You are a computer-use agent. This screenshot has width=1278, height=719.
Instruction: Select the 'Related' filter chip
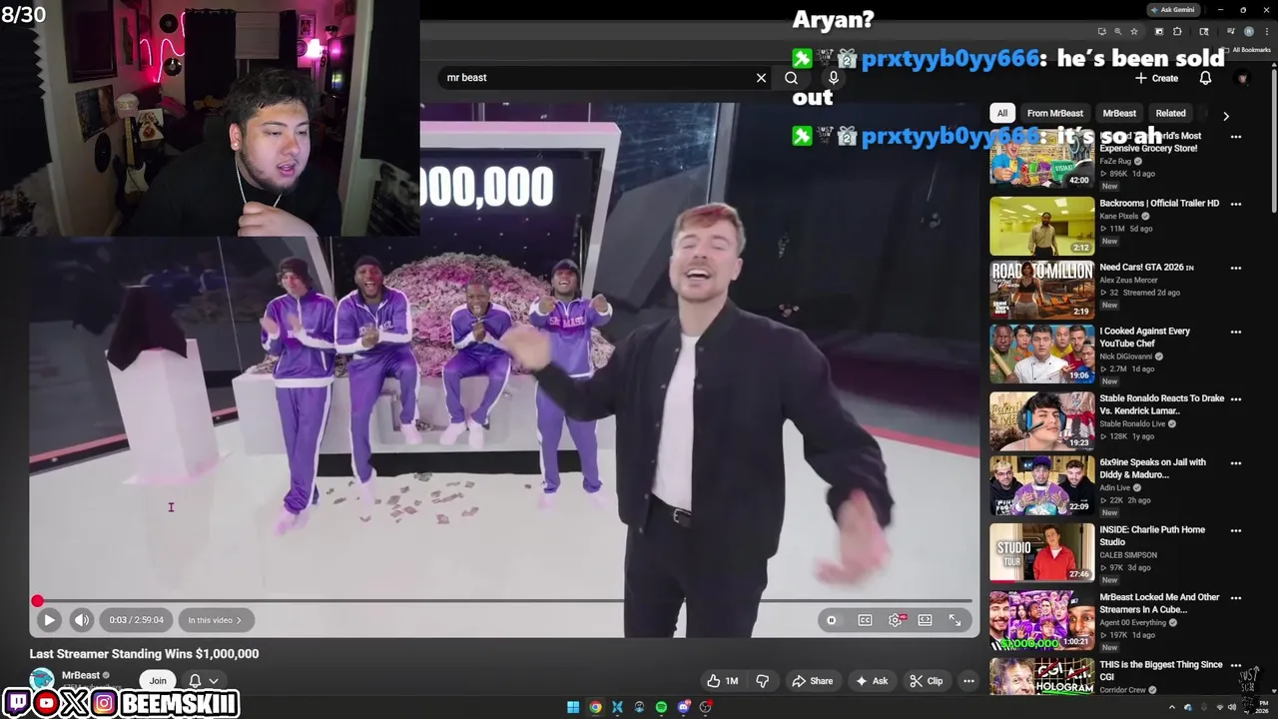(x=1171, y=113)
